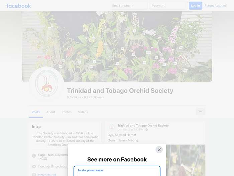The height and width of the screenshot is (176, 234).
Task: Close the See more on Facebook dialog
Action: point(159,150)
